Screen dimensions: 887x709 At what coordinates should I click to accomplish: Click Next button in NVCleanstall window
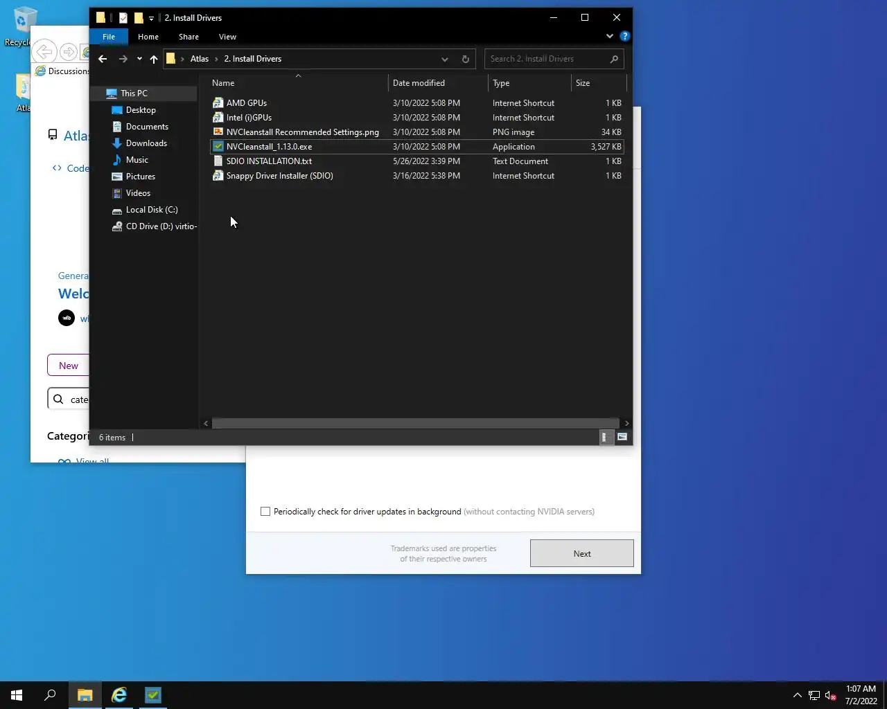[x=582, y=554]
